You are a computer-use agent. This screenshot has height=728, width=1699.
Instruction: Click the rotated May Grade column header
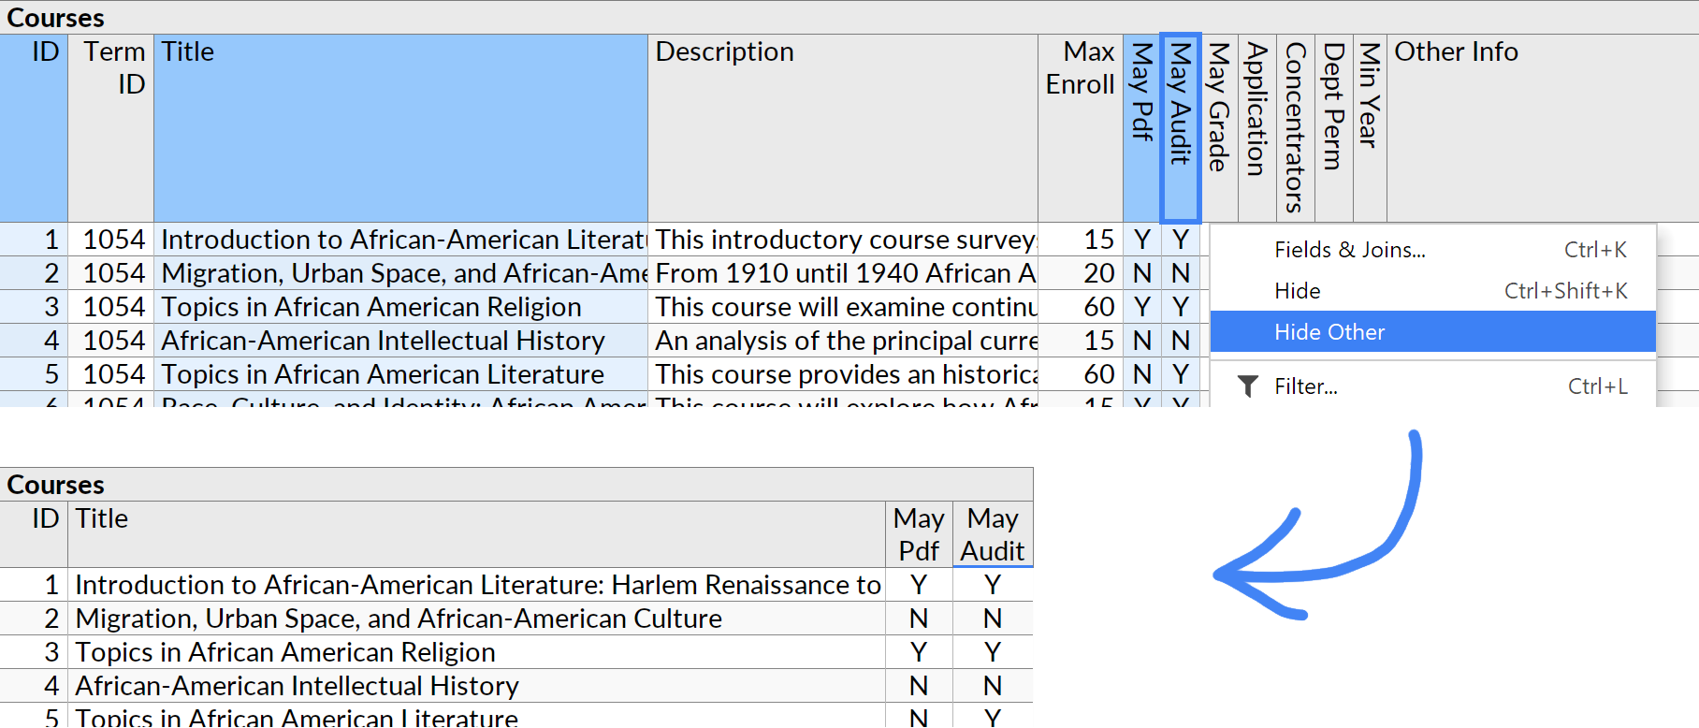coord(1218,128)
